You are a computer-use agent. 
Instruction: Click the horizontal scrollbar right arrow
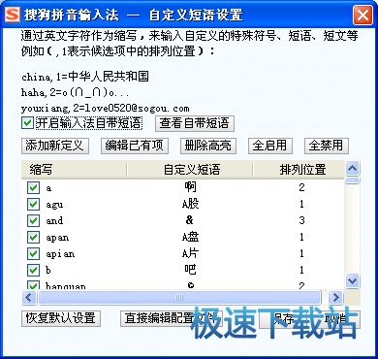pos(336,297)
